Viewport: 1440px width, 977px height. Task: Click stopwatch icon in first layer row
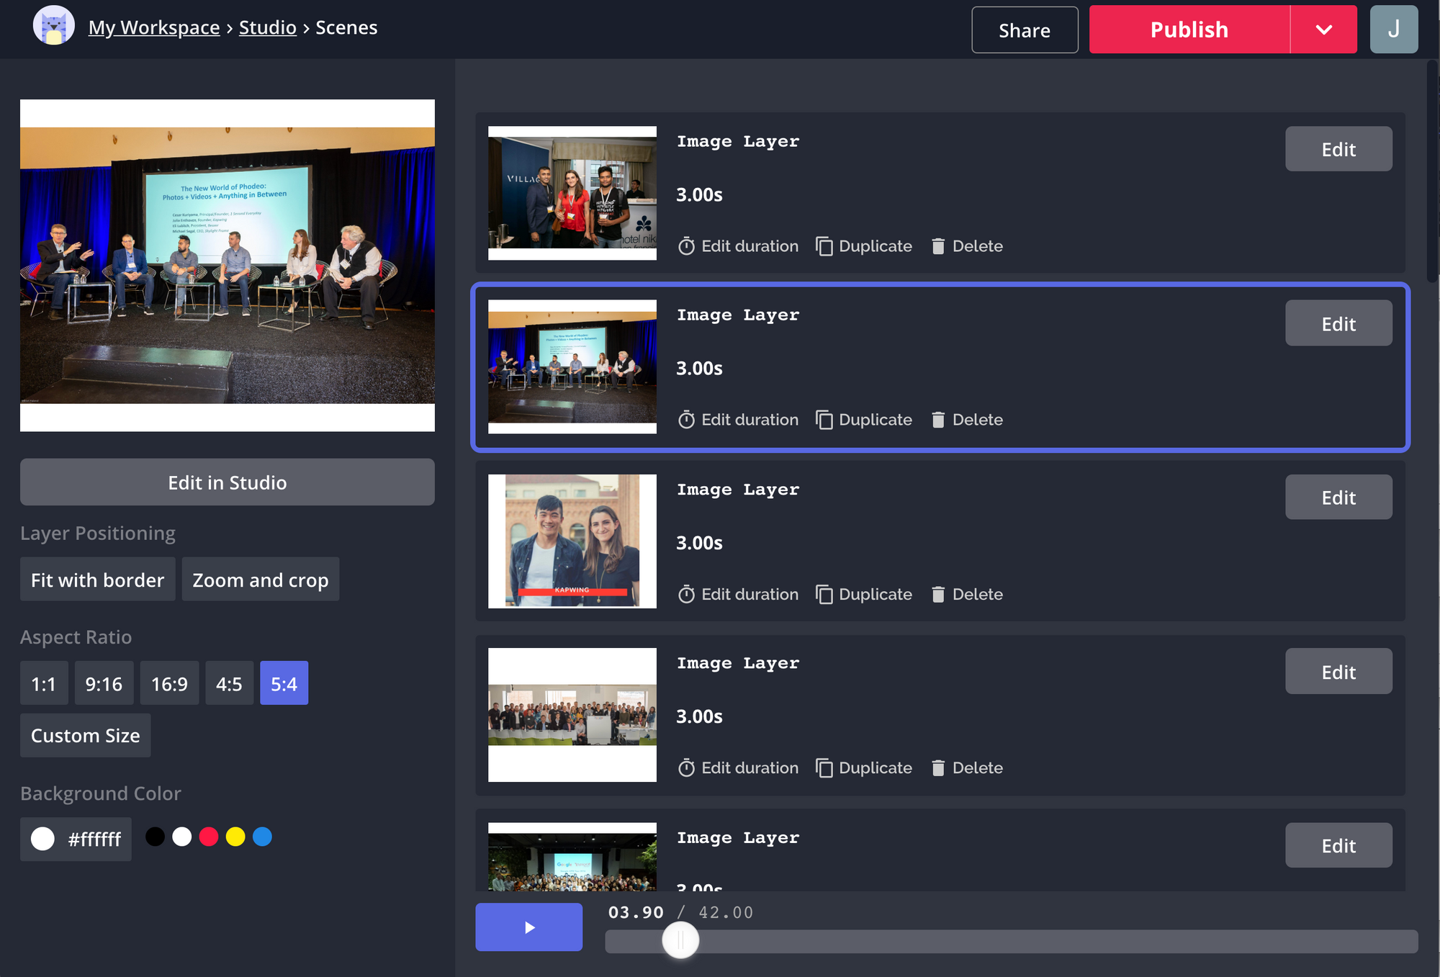click(x=686, y=246)
